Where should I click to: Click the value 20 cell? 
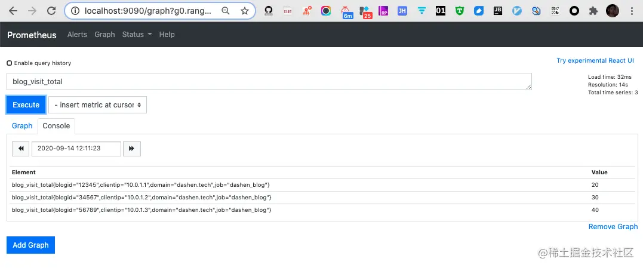[x=595, y=185]
